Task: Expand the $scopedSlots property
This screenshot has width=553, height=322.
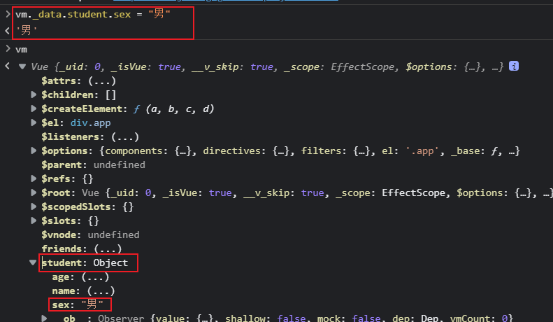Action: [x=34, y=206]
